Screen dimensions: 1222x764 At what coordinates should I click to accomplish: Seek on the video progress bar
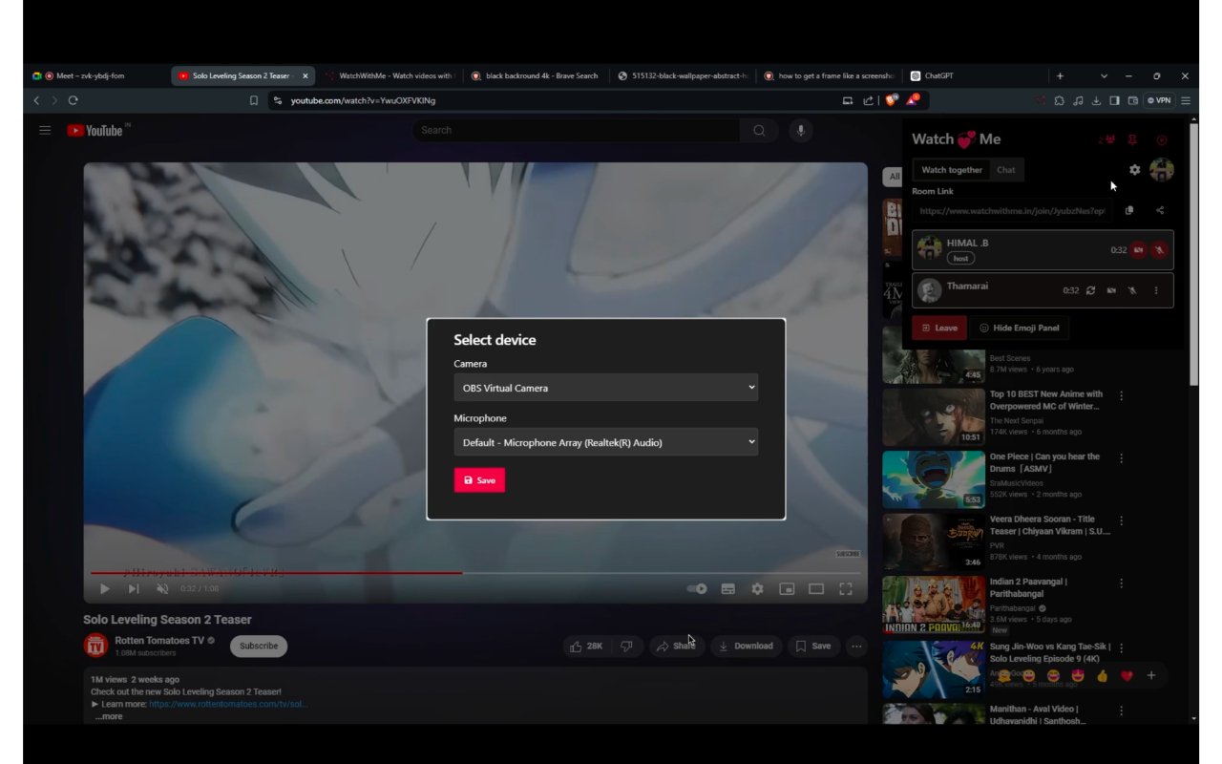[475, 573]
